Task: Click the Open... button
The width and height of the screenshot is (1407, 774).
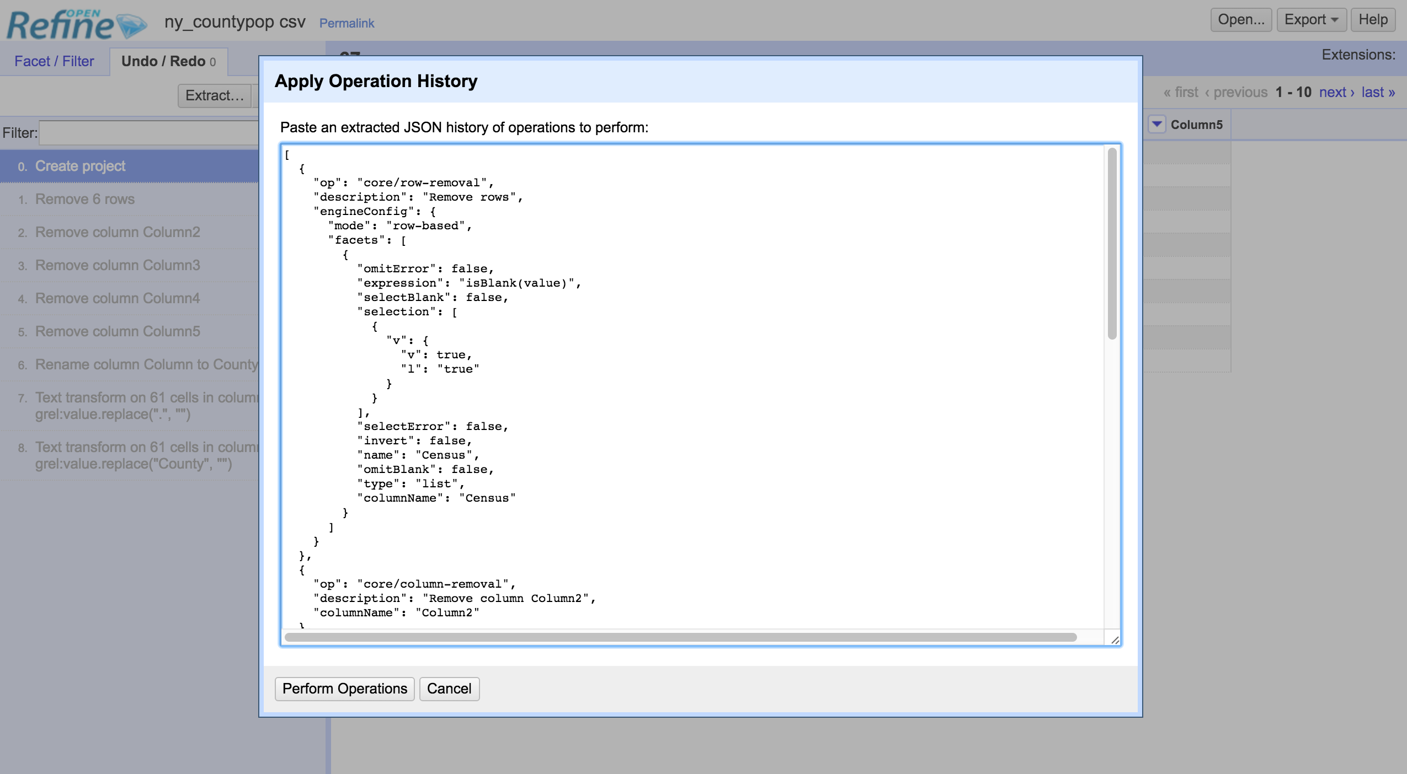Action: coord(1240,20)
